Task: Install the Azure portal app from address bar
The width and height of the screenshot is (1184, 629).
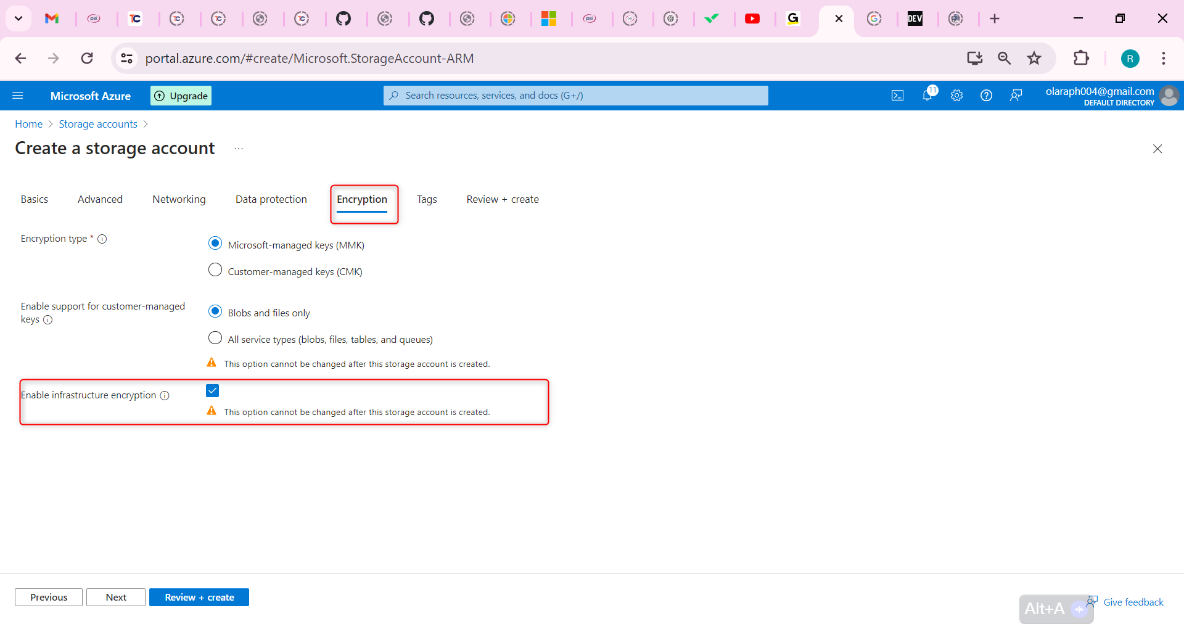Action: pyautogui.click(x=974, y=58)
